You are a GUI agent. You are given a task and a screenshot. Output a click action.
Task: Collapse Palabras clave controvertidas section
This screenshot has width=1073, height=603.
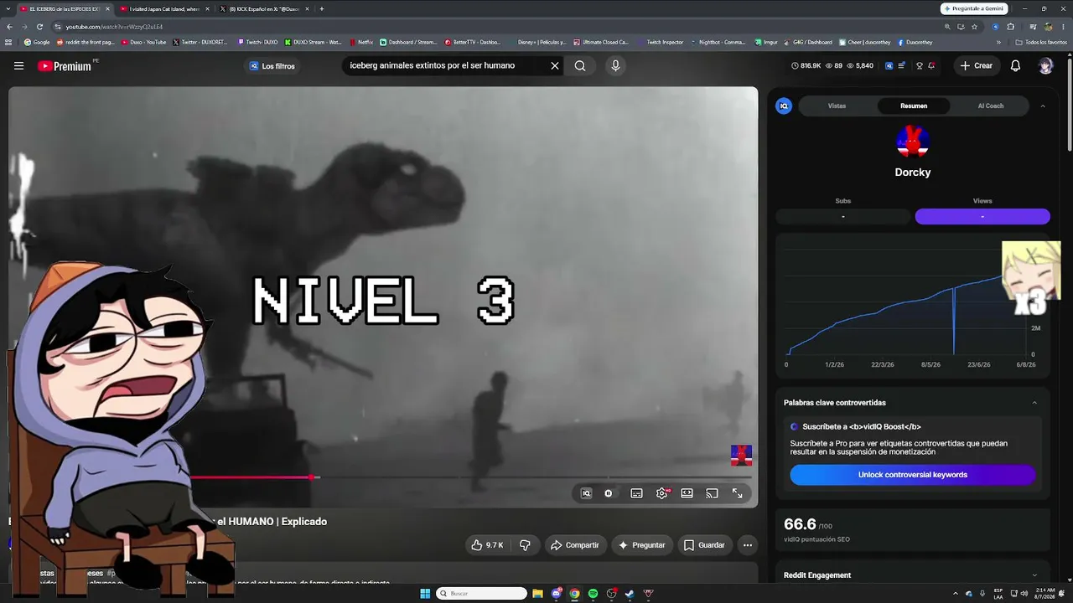tap(1034, 403)
